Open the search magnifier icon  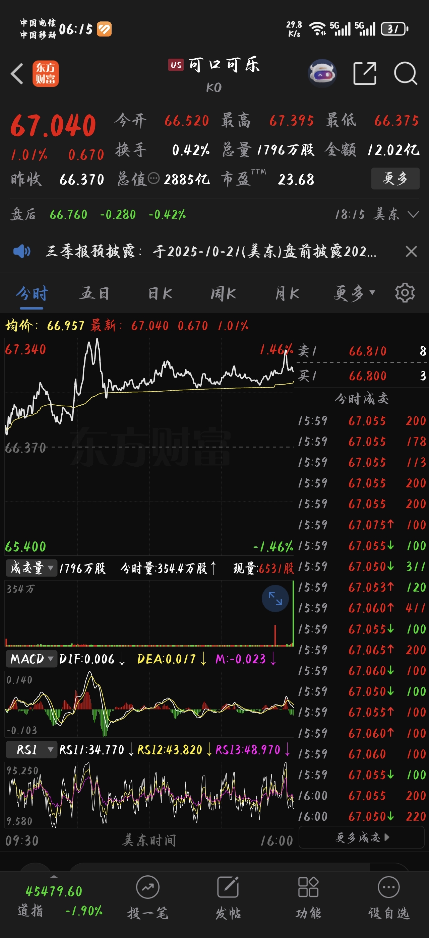point(405,73)
